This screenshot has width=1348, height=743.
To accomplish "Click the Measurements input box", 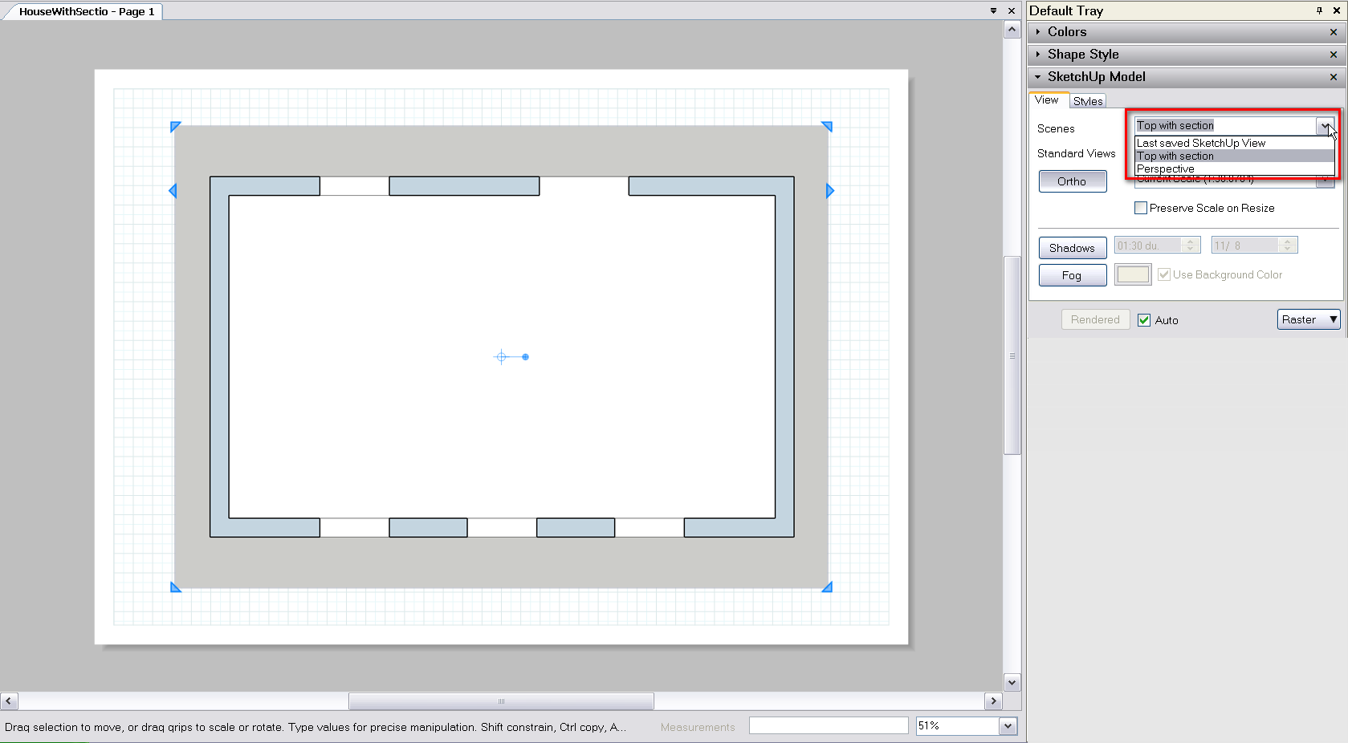I will click(828, 726).
